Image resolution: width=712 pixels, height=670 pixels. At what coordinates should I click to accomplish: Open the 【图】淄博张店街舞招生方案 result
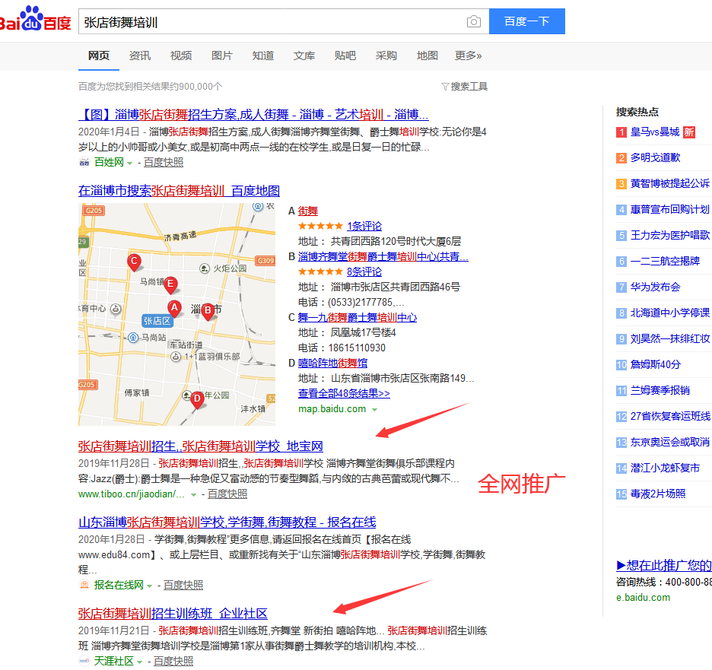(253, 114)
